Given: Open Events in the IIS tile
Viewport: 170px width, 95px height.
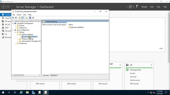Looking at the screenshot, I should (133, 73).
